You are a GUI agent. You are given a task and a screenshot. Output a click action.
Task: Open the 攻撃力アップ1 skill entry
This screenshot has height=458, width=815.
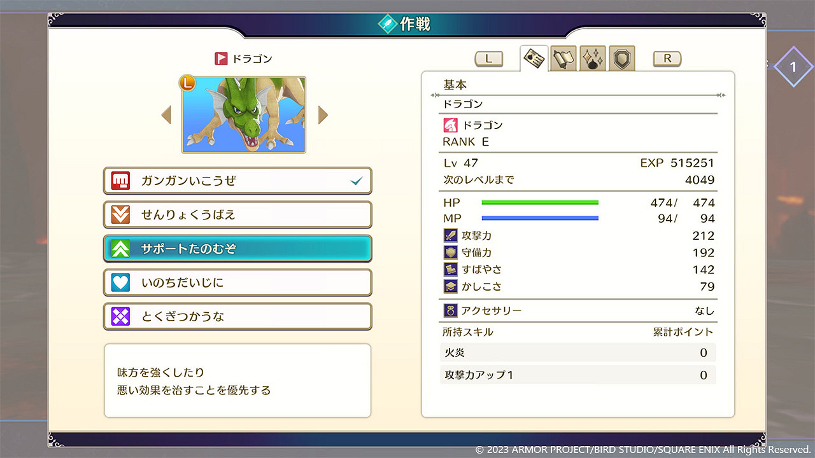pyautogui.click(x=578, y=375)
